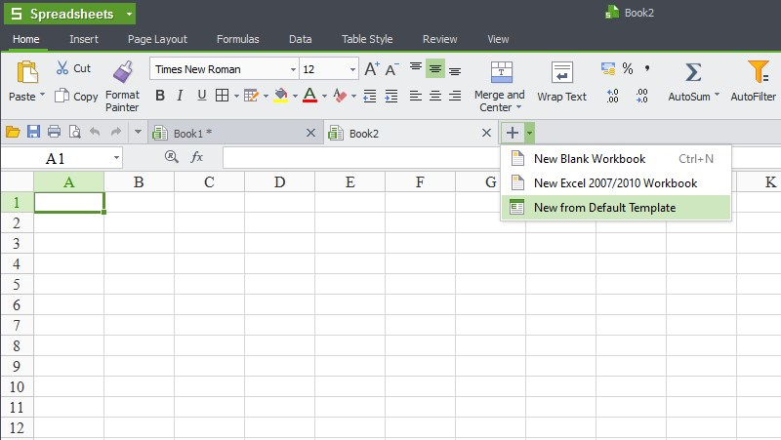
Task: Align text left horizontally
Action: 416,96
